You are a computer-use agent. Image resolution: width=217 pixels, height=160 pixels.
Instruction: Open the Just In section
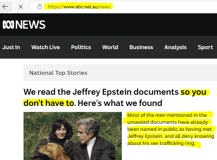11,47
